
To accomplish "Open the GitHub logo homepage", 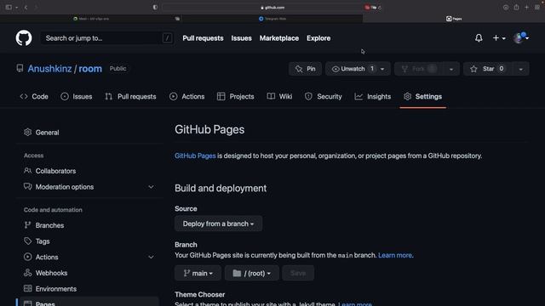I will [24, 37].
